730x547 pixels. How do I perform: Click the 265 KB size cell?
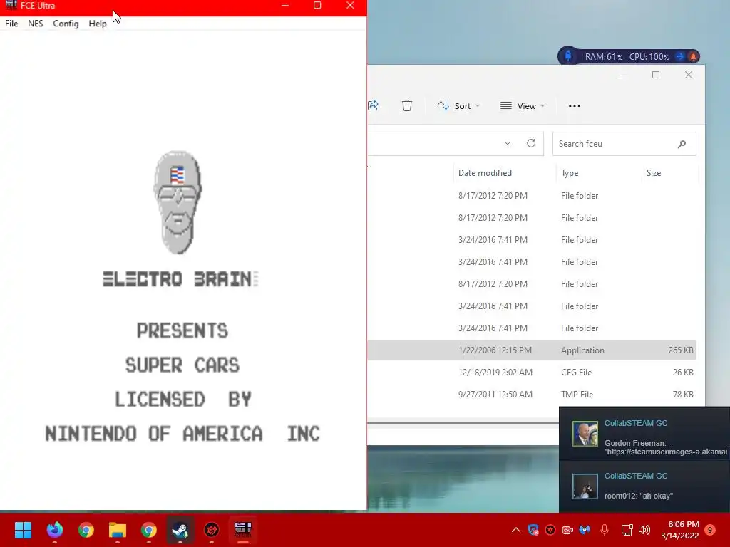point(681,350)
